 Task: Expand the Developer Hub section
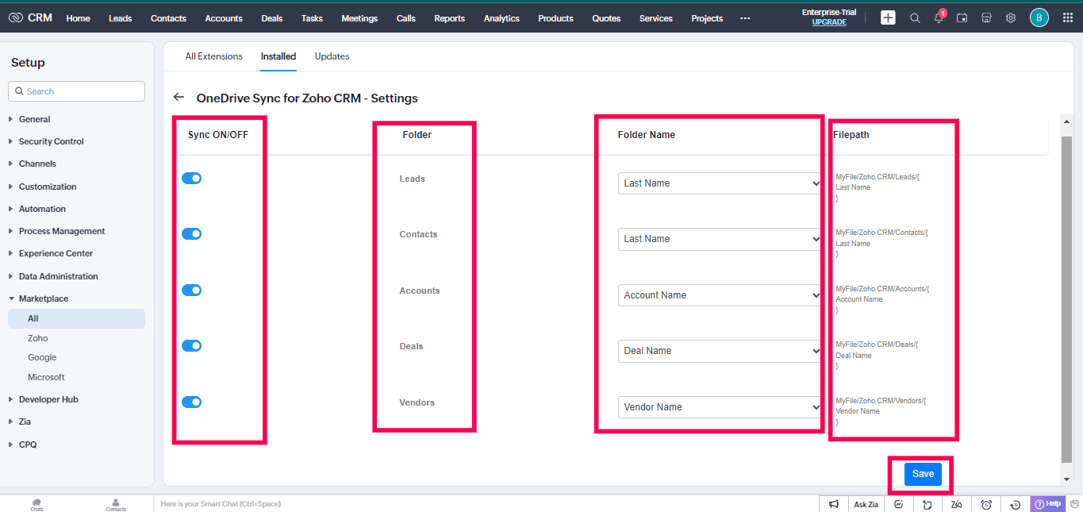click(x=48, y=399)
